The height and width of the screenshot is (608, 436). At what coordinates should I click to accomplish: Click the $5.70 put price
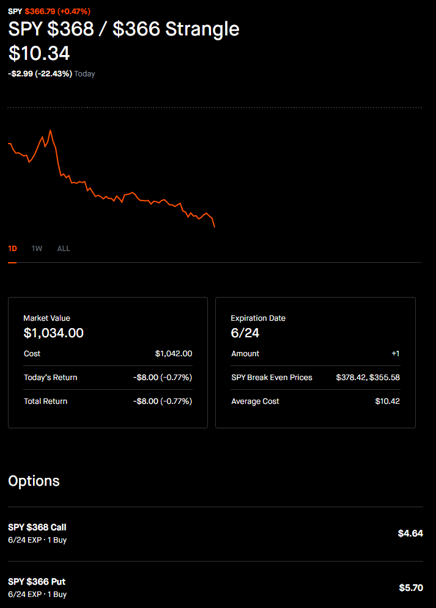(x=411, y=588)
